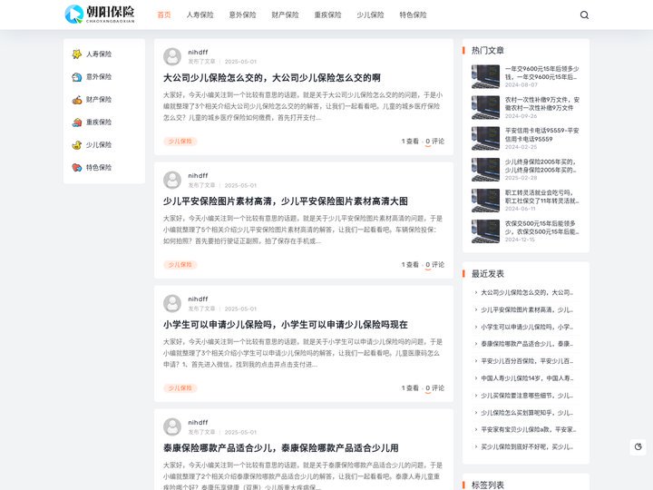Open nihdff avatar on 泰康保险 post
The image size is (653, 490).
point(172,426)
